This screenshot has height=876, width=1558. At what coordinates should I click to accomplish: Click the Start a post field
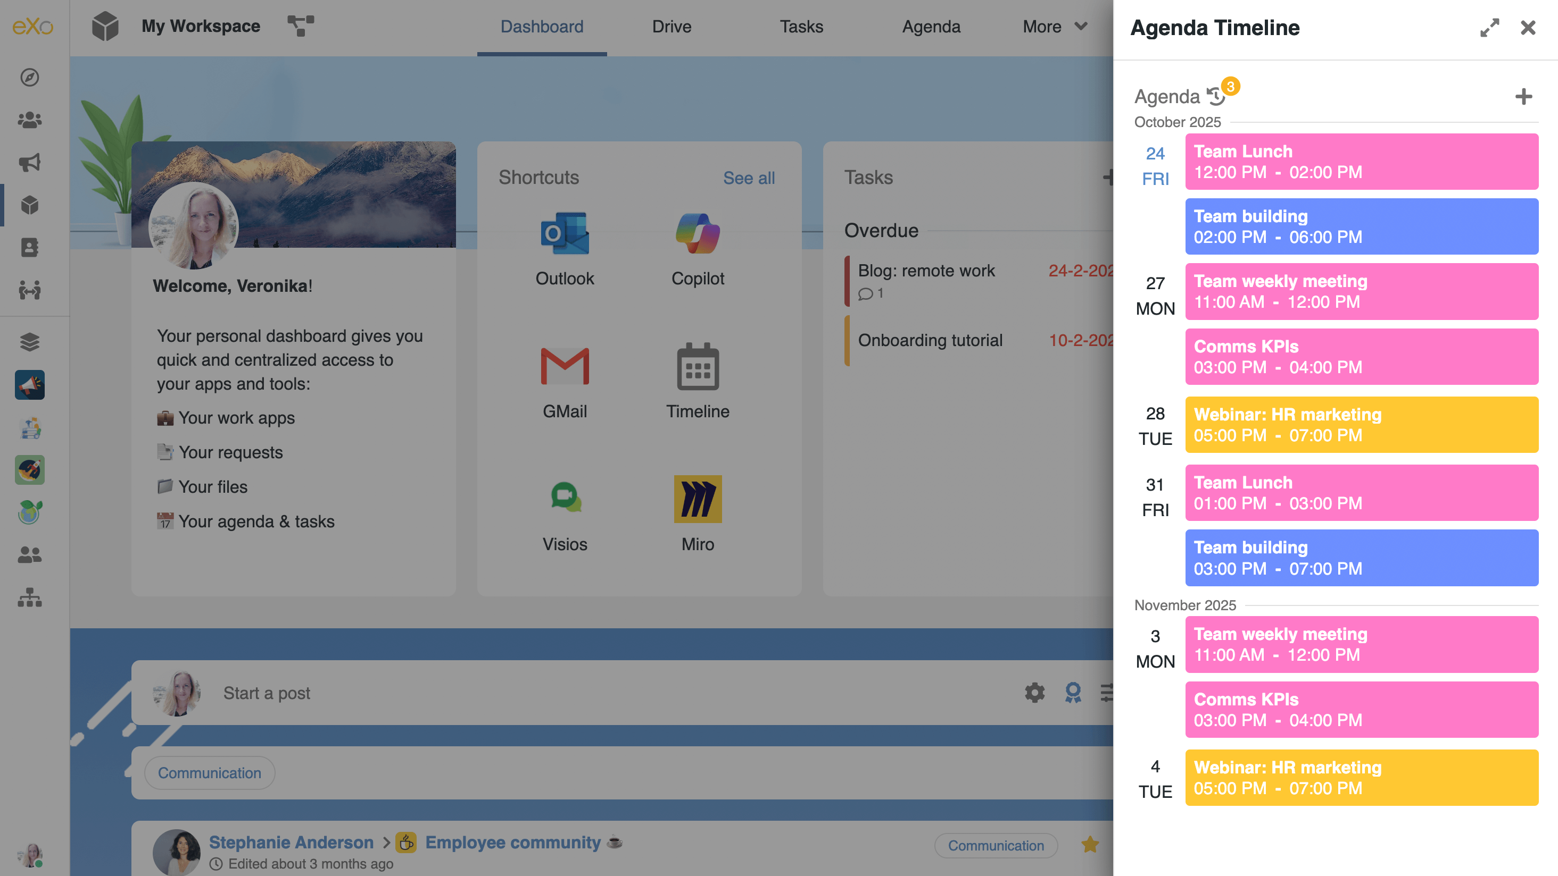click(x=267, y=692)
